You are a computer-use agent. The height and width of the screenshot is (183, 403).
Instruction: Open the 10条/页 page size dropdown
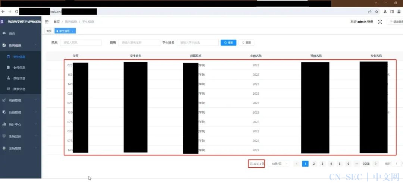279,164
